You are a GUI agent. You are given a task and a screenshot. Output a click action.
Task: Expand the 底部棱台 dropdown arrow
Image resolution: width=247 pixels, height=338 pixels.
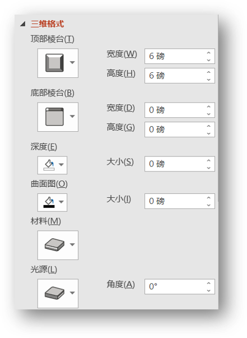tap(72, 117)
